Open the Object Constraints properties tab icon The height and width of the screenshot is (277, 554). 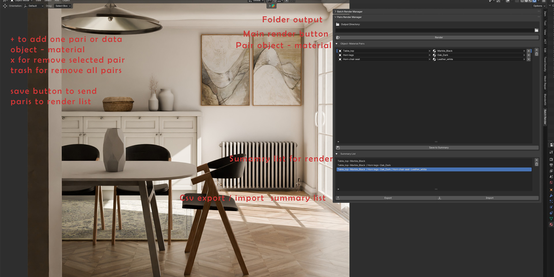551,213
